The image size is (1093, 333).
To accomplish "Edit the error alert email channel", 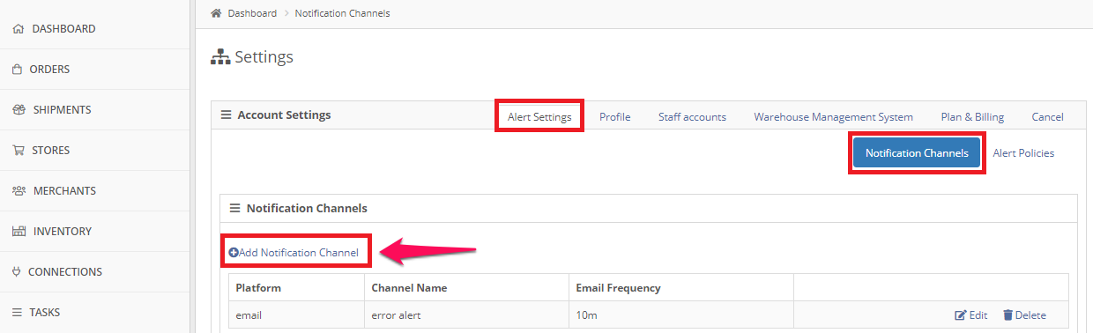I will [971, 315].
